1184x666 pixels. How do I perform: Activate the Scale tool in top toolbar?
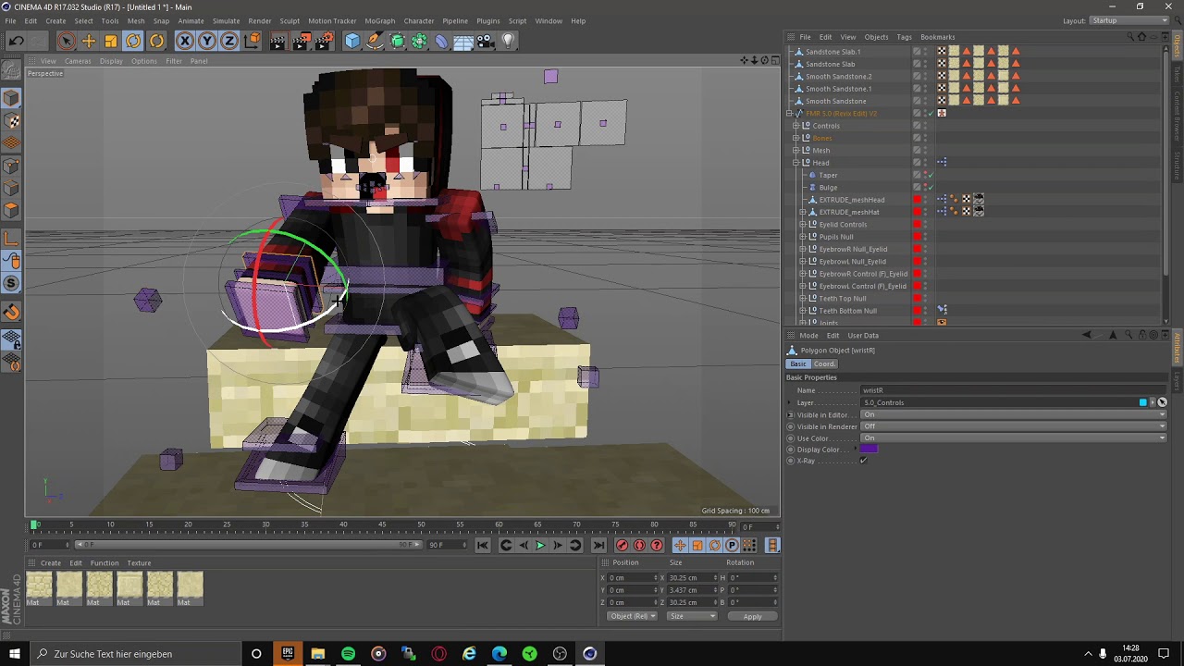[x=111, y=41]
